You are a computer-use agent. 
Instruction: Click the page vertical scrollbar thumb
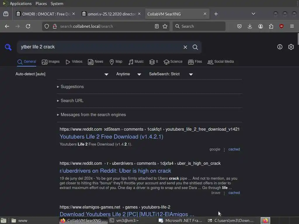[298, 39]
